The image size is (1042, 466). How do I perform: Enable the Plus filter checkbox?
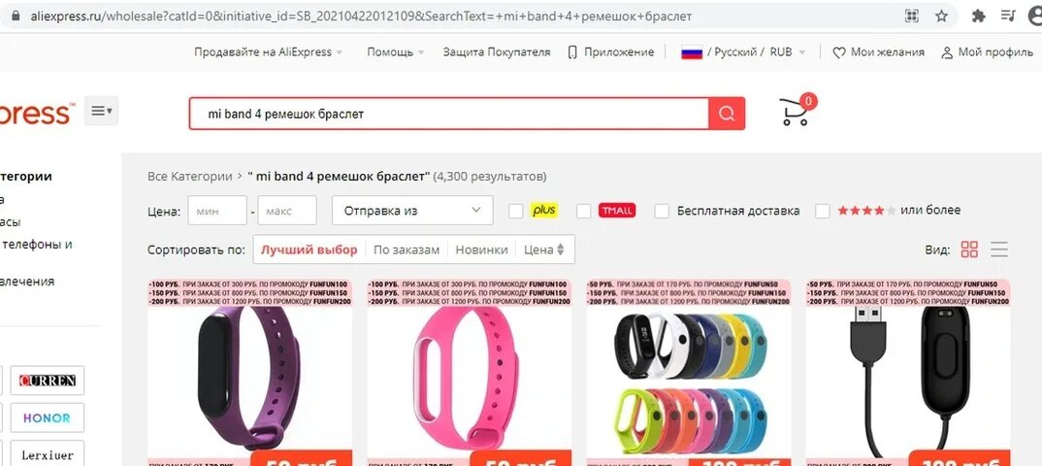(x=516, y=211)
